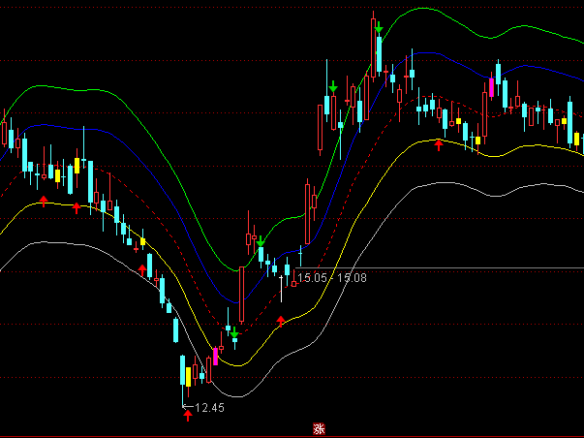Select the second red up arrow from the left
Viewport: 584px width, 438px height.
point(77,206)
